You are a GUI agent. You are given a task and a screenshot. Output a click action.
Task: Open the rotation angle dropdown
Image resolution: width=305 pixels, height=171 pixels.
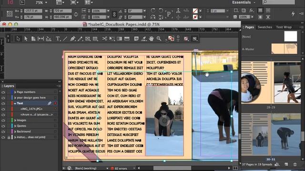click(144, 11)
